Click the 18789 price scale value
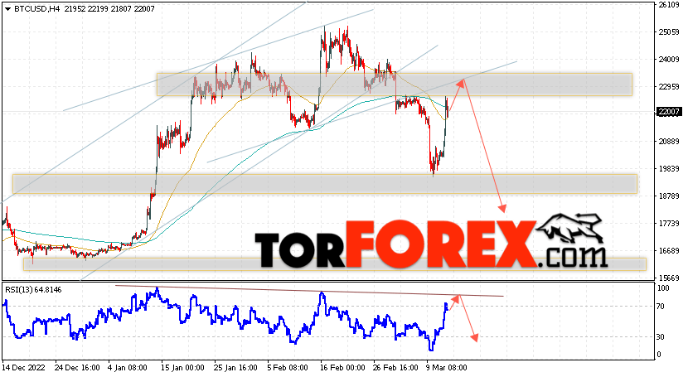Viewport: 688px width, 377px height. (x=669, y=196)
